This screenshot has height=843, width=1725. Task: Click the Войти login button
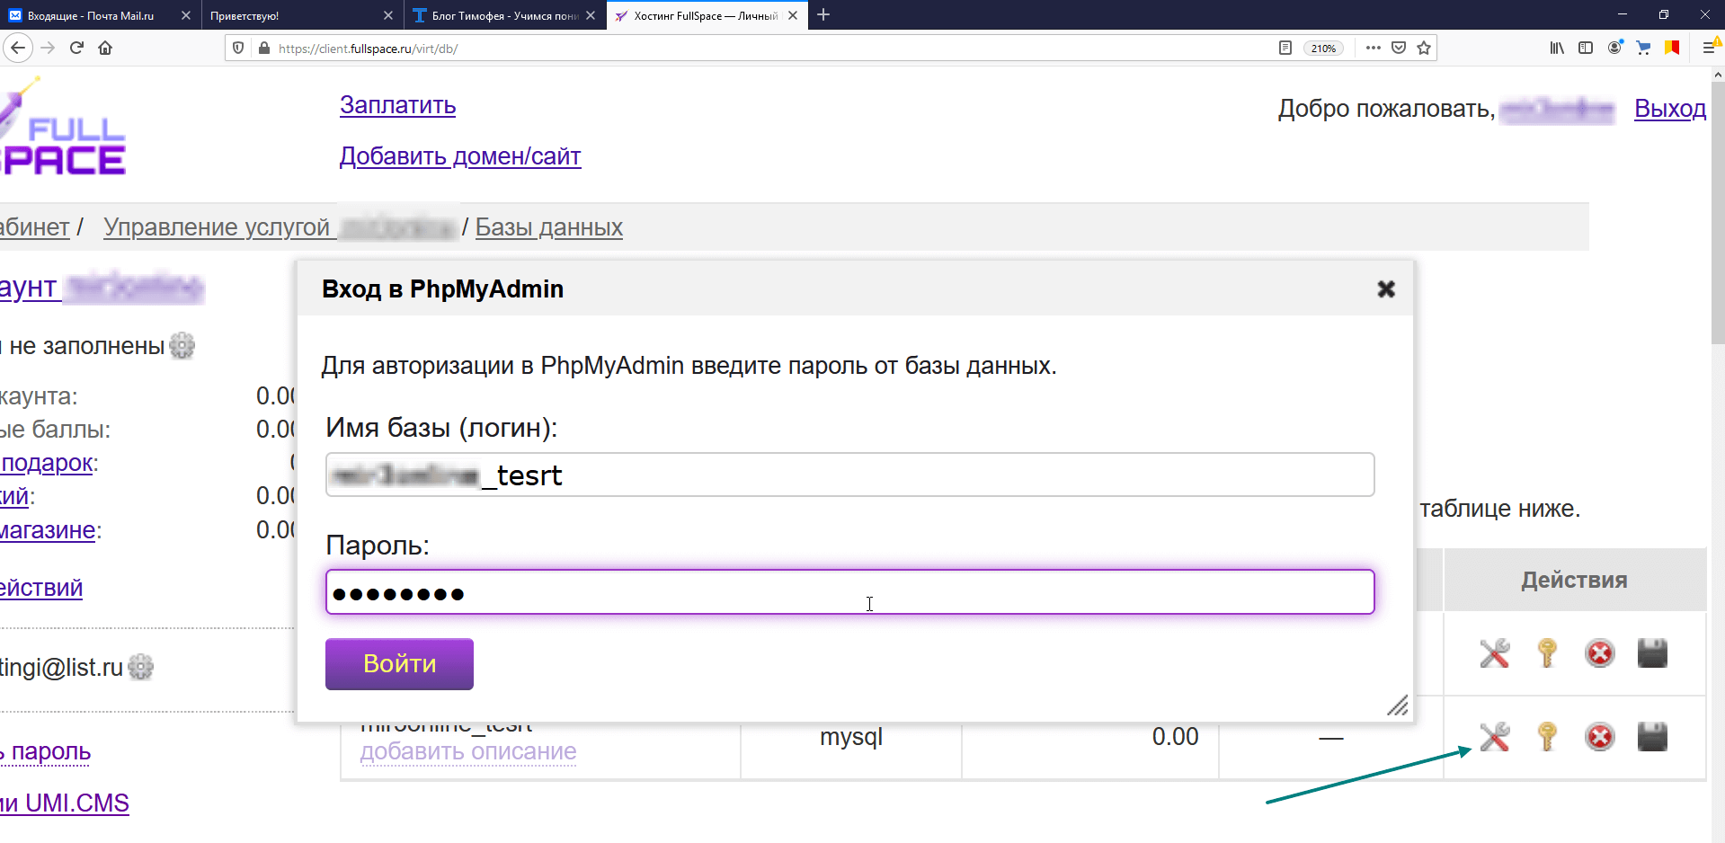coord(399,664)
